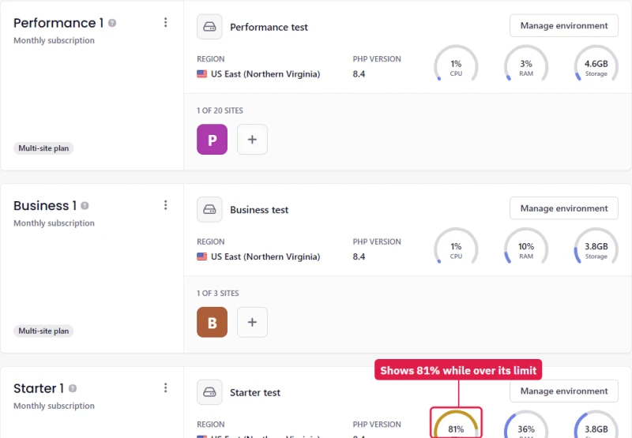The height and width of the screenshot is (438, 632).
Task: Click the Business 1 plan title
Action: 45,206
